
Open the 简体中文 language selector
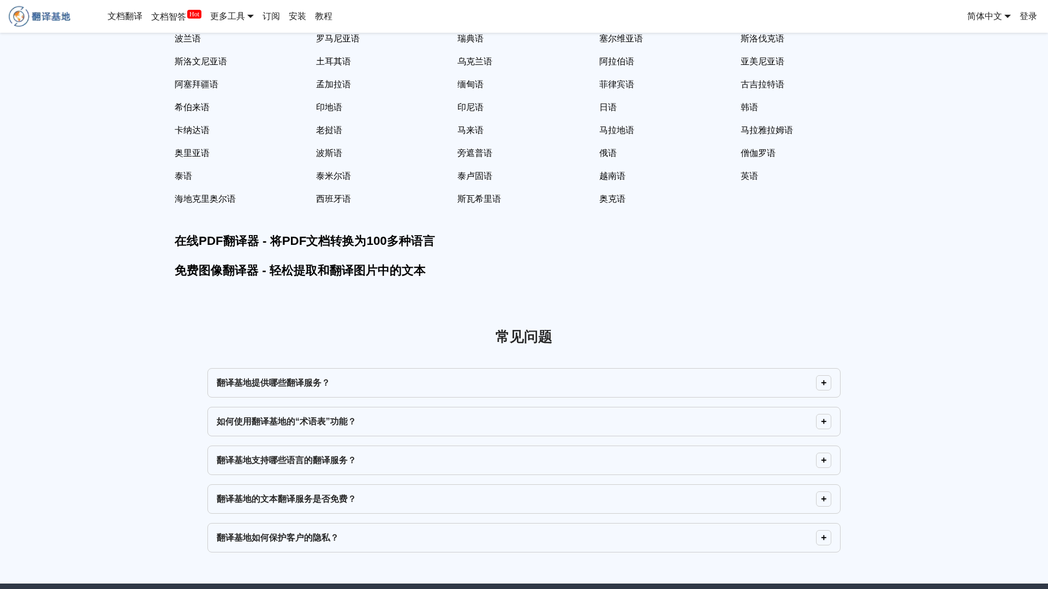988,16
